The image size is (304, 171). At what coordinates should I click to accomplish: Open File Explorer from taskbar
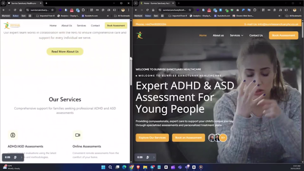click(x=145, y=167)
